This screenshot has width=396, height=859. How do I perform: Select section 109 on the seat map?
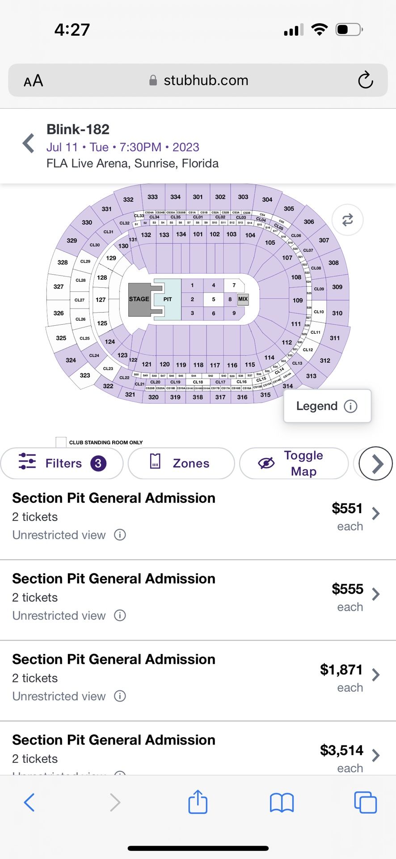[298, 300]
